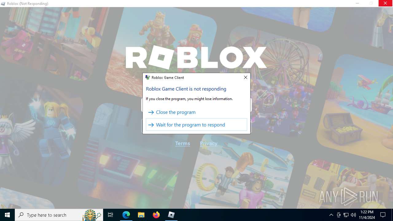The width and height of the screenshot is (393, 221).
Task: Click the Roblox Game Client dialog icon
Action: tap(148, 78)
